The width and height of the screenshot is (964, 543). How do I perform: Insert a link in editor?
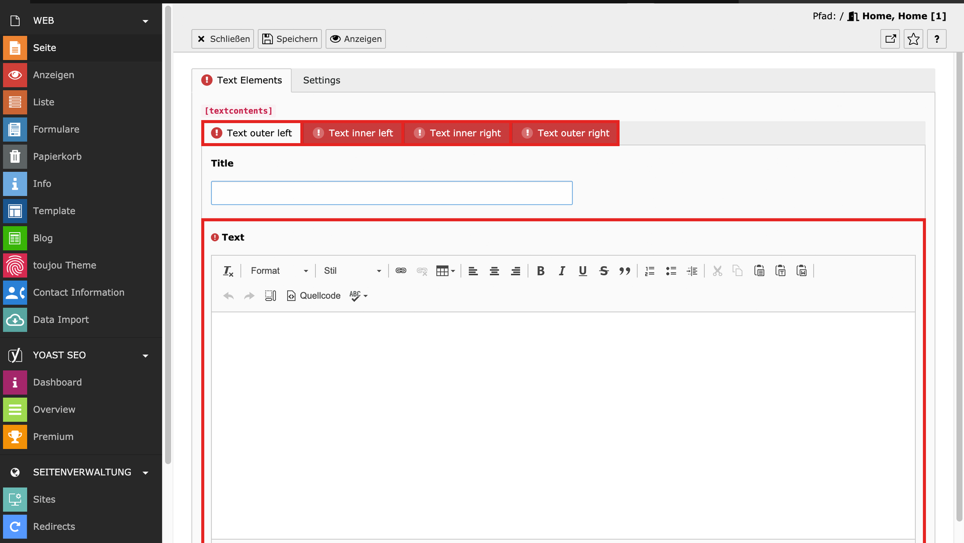[x=401, y=271]
